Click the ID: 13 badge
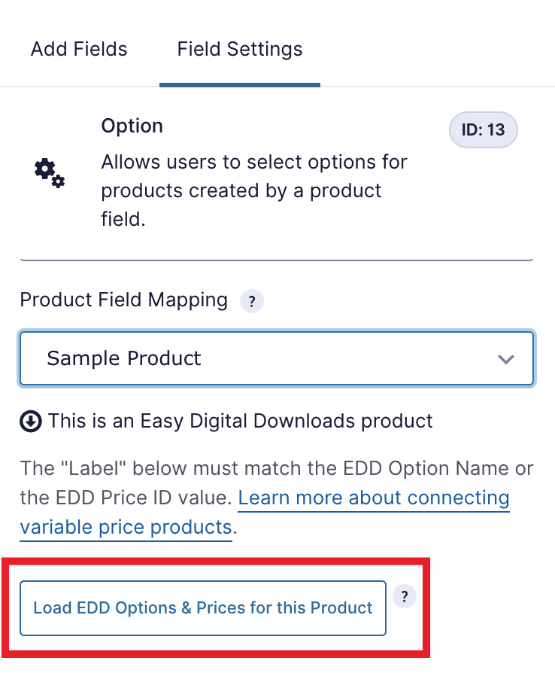555x685 pixels. (484, 130)
